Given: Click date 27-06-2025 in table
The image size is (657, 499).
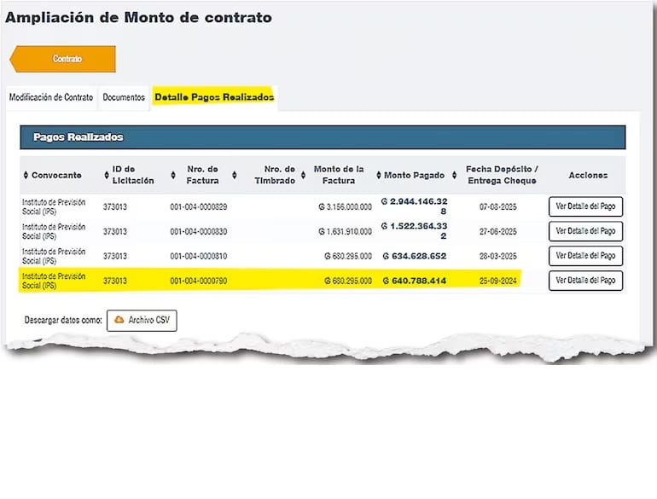Looking at the screenshot, I should (497, 232).
